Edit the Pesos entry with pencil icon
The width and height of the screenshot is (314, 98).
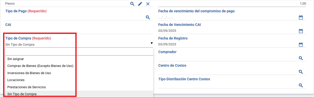click(x=140, y=4)
